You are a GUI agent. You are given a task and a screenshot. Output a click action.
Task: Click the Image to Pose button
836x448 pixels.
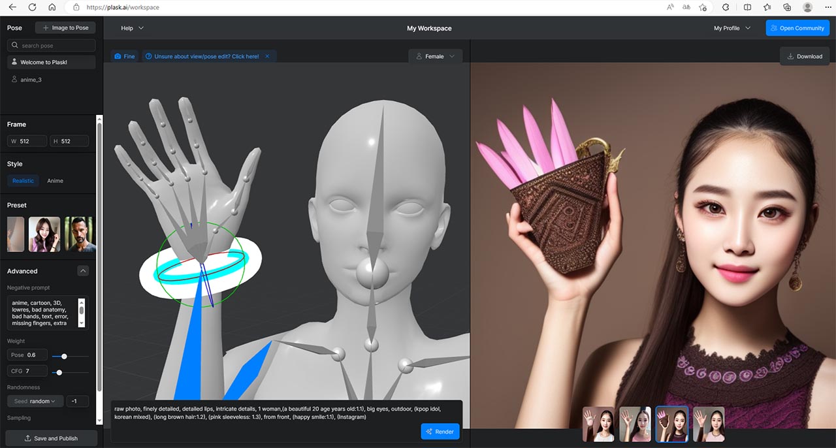click(65, 28)
